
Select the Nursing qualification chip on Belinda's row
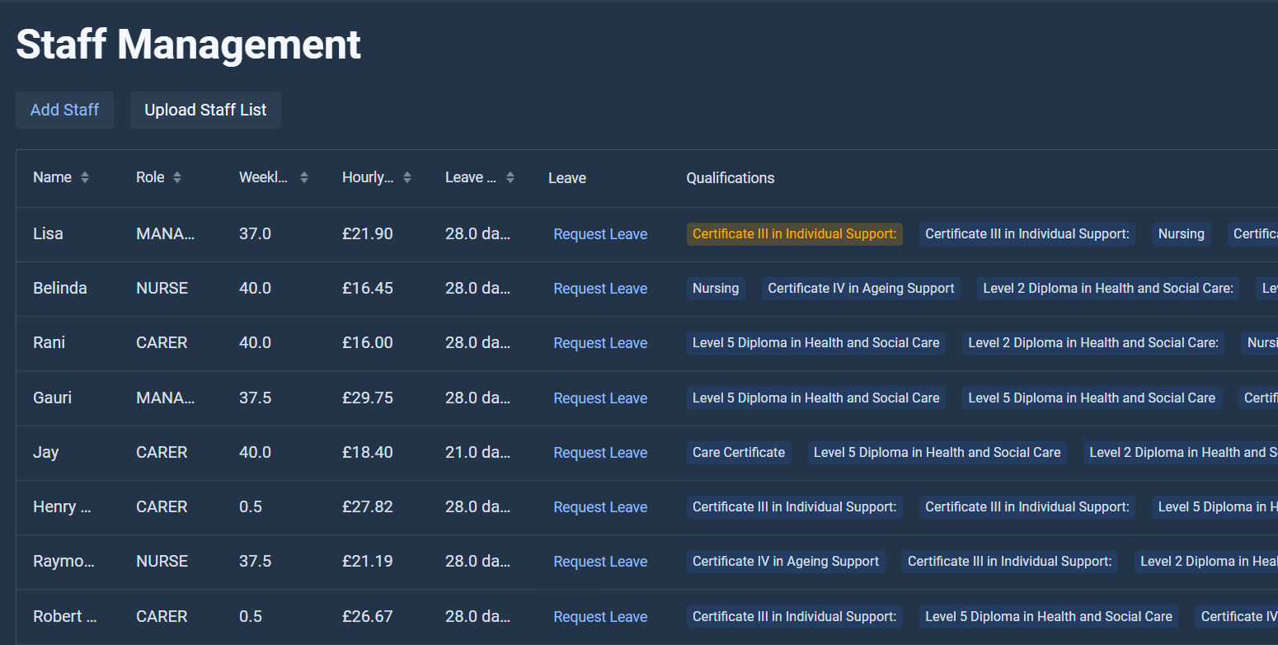pos(716,288)
